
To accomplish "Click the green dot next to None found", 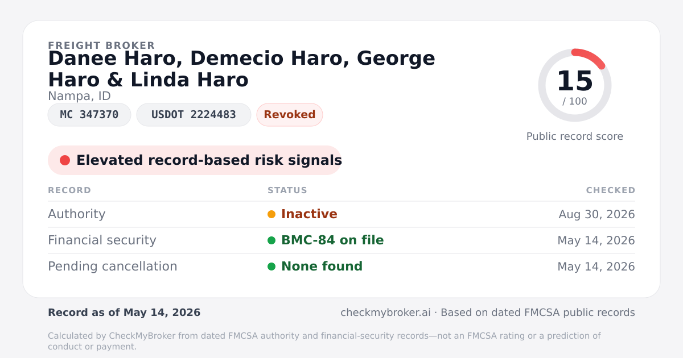I will (x=271, y=267).
